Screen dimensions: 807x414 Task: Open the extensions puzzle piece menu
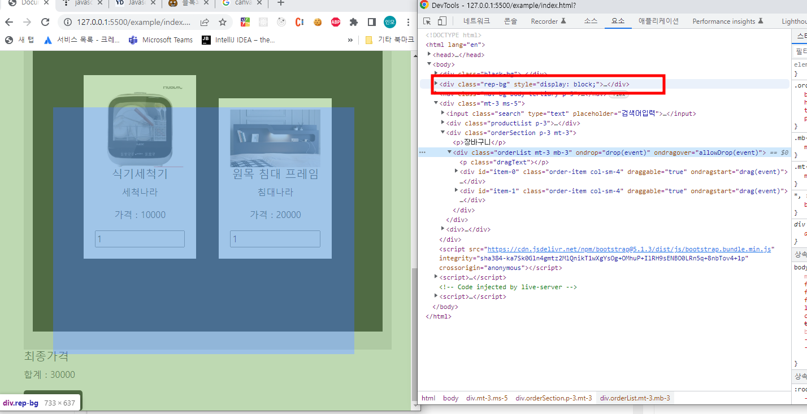click(x=354, y=23)
